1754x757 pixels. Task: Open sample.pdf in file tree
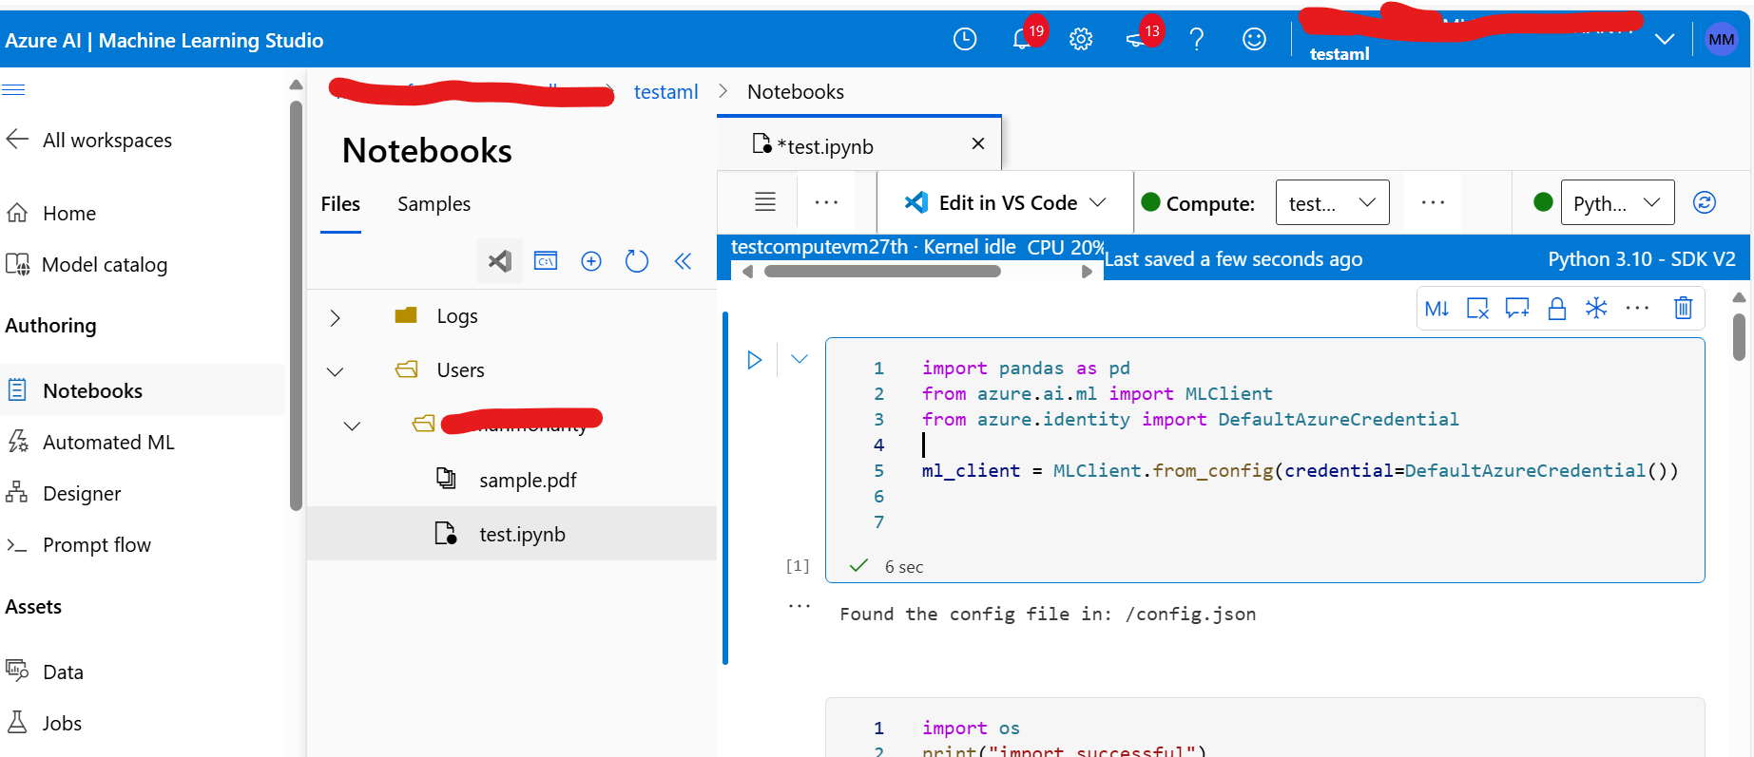[528, 481]
